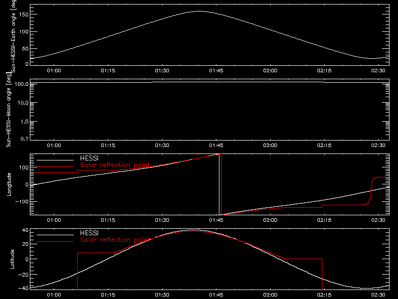Click 02:00 time label of Moon angle plot
The height and width of the screenshot is (299, 398).
(x=270, y=146)
